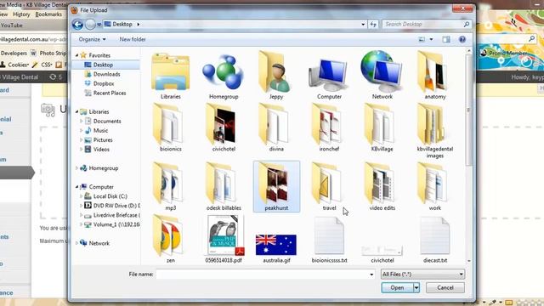Open the History menu in browser window
This screenshot has height=306, width=544.
click(x=21, y=14)
